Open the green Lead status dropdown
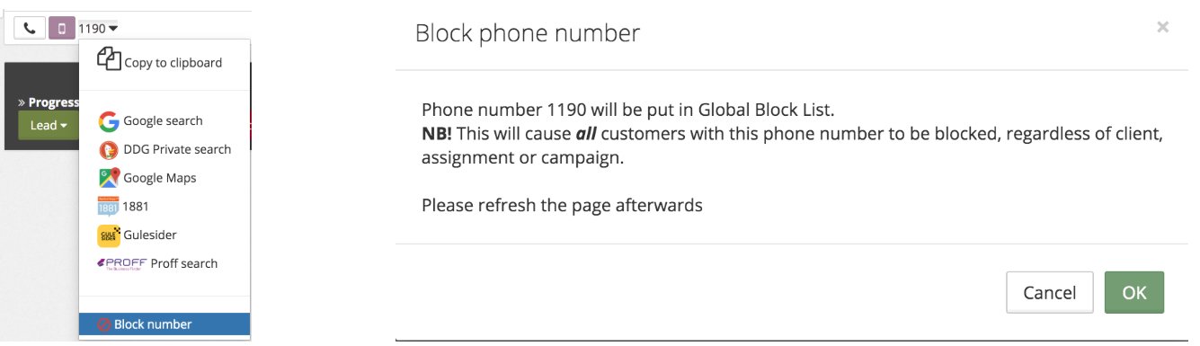 49,126
